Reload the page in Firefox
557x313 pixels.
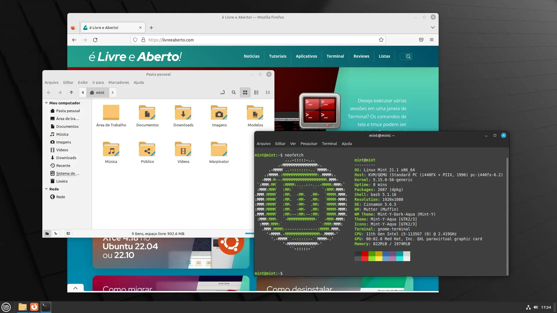(95, 40)
